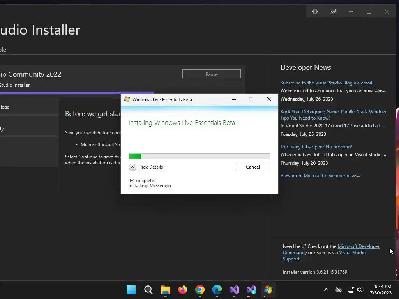This screenshot has width=399, height=299.
Task: Pause the Visual Studio Community 2022 install
Action: (212, 74)
